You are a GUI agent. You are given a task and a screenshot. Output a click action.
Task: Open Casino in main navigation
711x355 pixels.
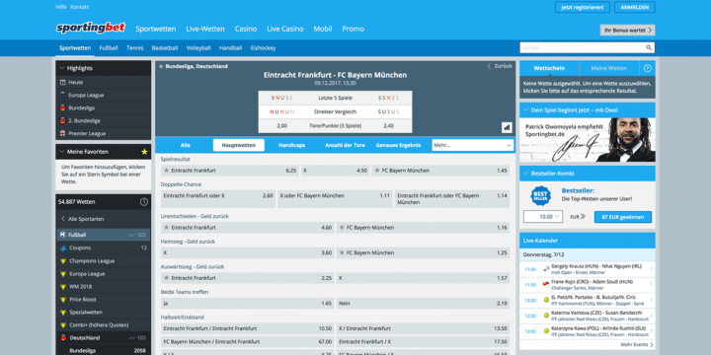[x=246, y=29]
